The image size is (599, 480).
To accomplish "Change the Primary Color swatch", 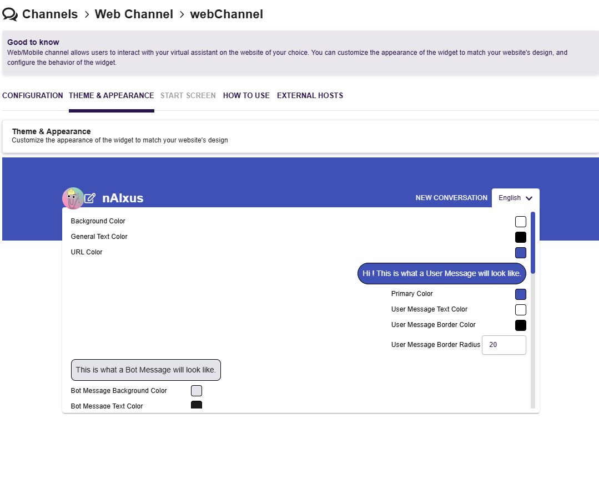I will tap(520, 294).
